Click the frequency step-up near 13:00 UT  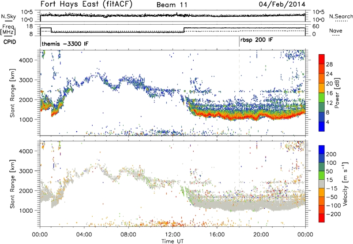(184, 30)
